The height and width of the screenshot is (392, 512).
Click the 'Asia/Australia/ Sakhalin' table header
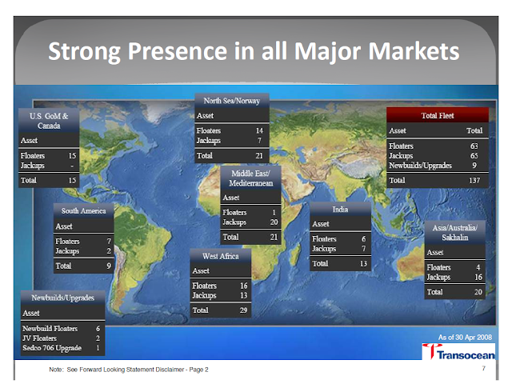[455, 233]
